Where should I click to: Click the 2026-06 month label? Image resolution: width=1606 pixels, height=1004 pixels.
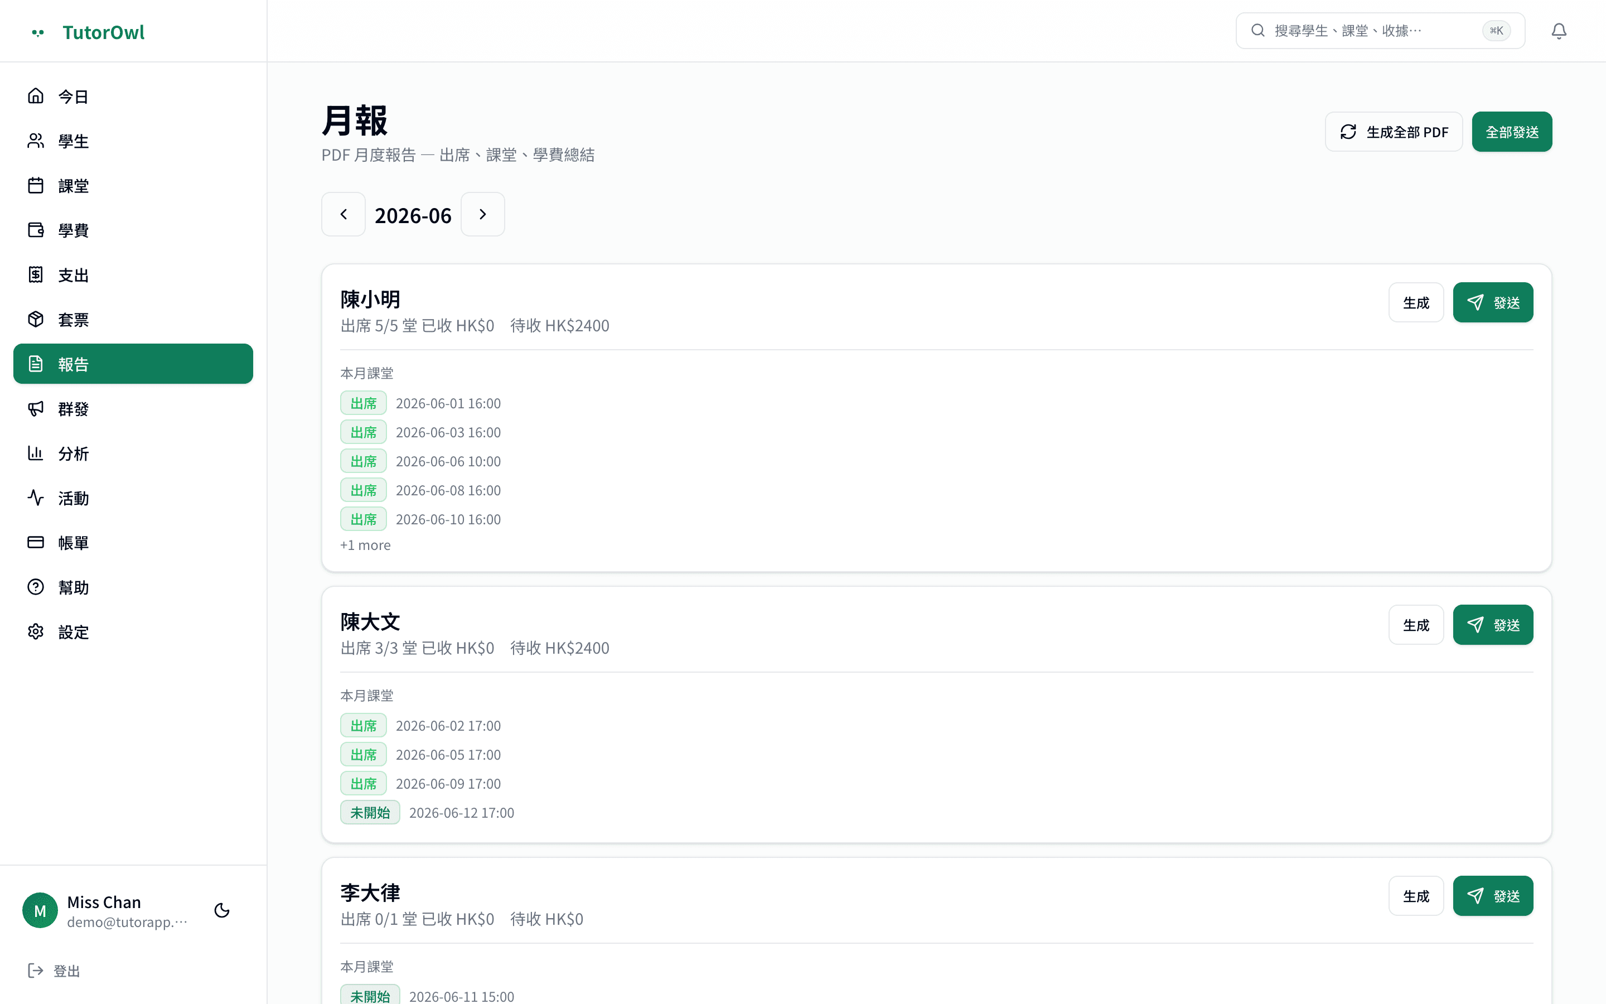tap(413, 215)
